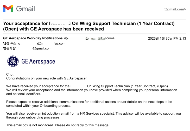Click the reply-to email address

(42, 43)
